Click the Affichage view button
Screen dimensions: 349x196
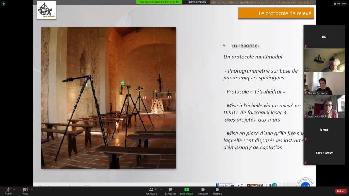pyautogui.click(x=340, y=4)
